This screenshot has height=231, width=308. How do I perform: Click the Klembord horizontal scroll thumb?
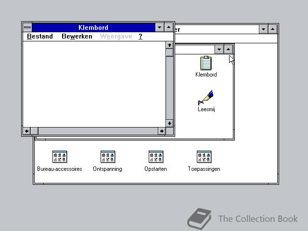pos(34,131)
